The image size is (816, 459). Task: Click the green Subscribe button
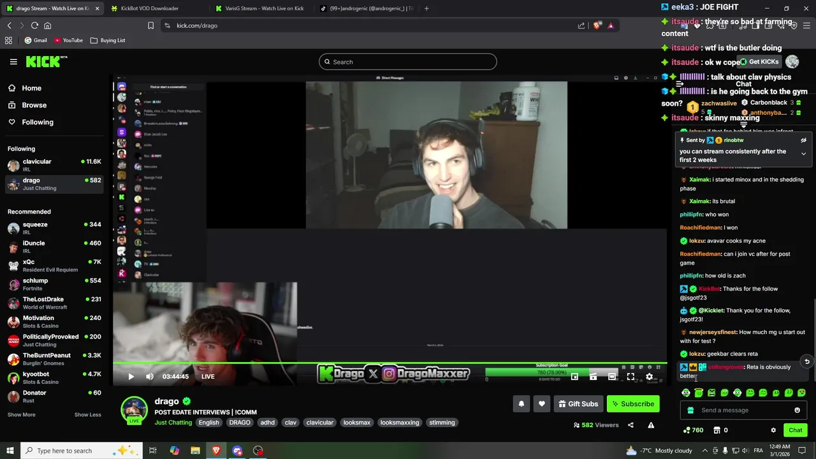coord(633,404)
